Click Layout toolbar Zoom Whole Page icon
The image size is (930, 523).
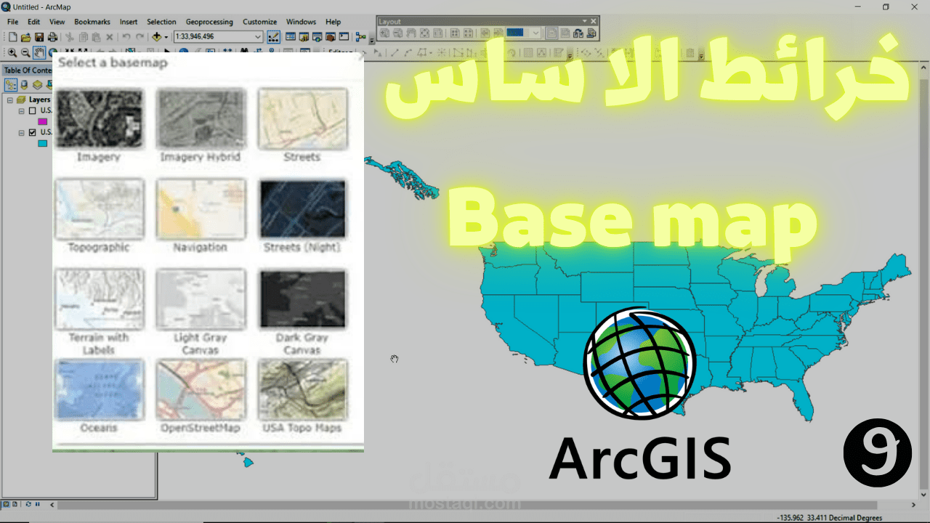pos(424,33)
